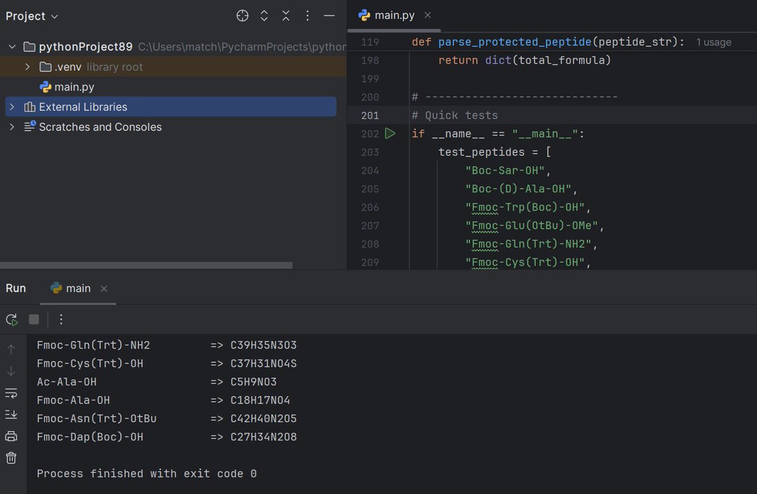Screen dimensions: 757x494
Task: Click the parse_protected_peptide function name
Action: coord(515,42)
